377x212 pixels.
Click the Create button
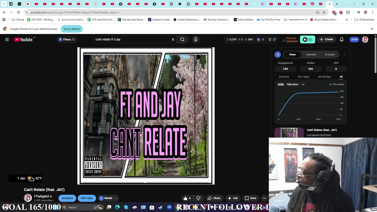coord(326,39)
